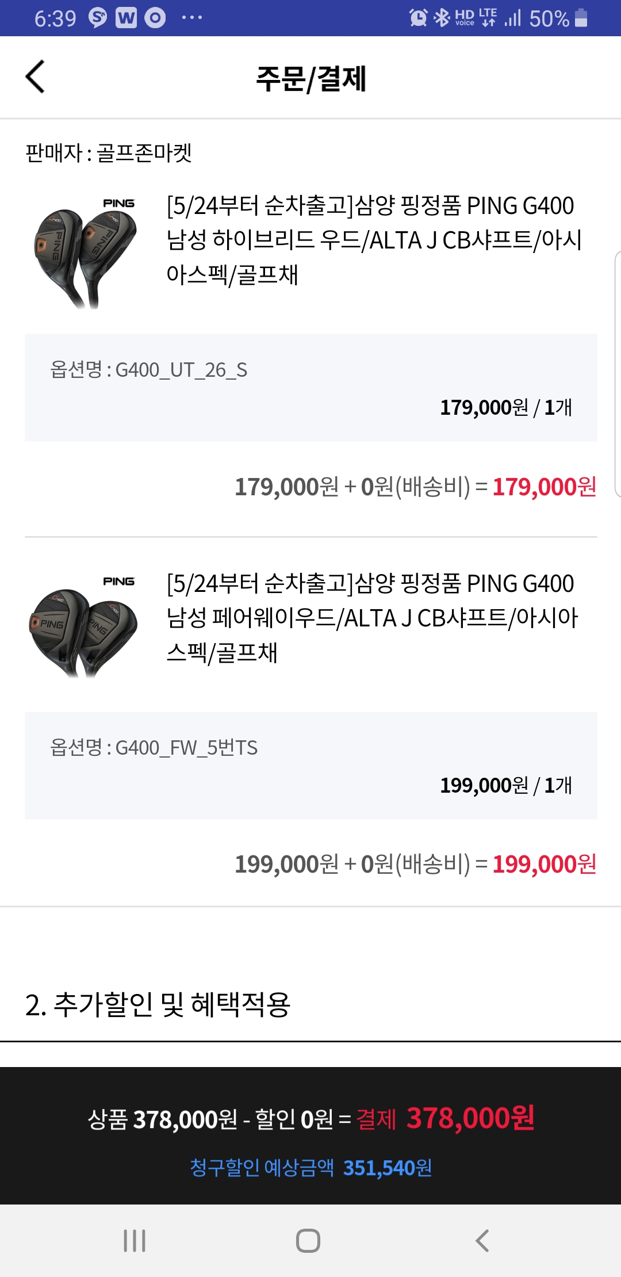Tap the 결제 378,000원 total amount
The height and width of the screenshot is (1277, 621).
pos(445,1119)
